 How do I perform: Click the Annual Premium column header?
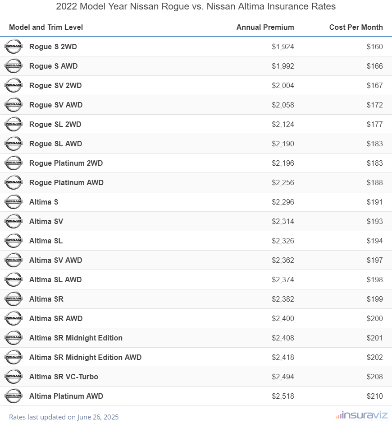pos(265,27)
